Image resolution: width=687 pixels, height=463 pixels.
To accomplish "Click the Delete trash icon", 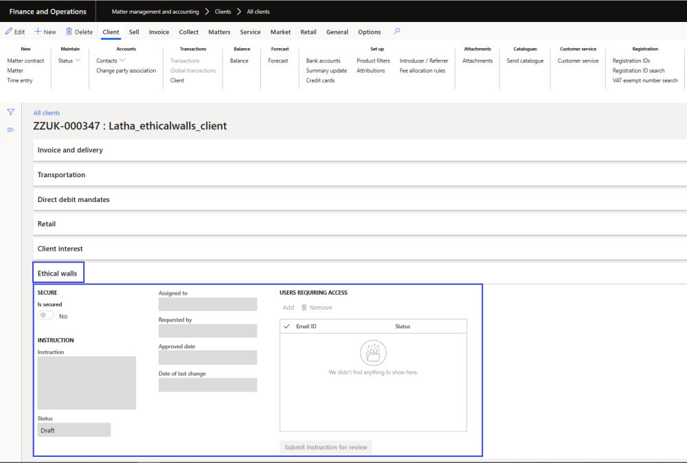I will (69, 32).
